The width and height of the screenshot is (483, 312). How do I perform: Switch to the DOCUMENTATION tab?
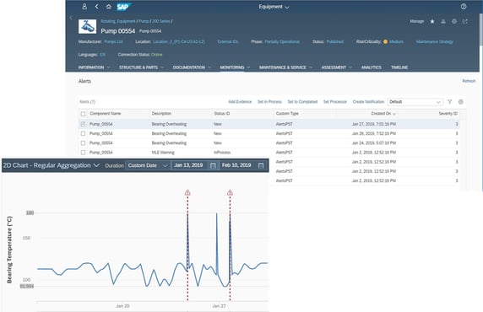[189, 67]
